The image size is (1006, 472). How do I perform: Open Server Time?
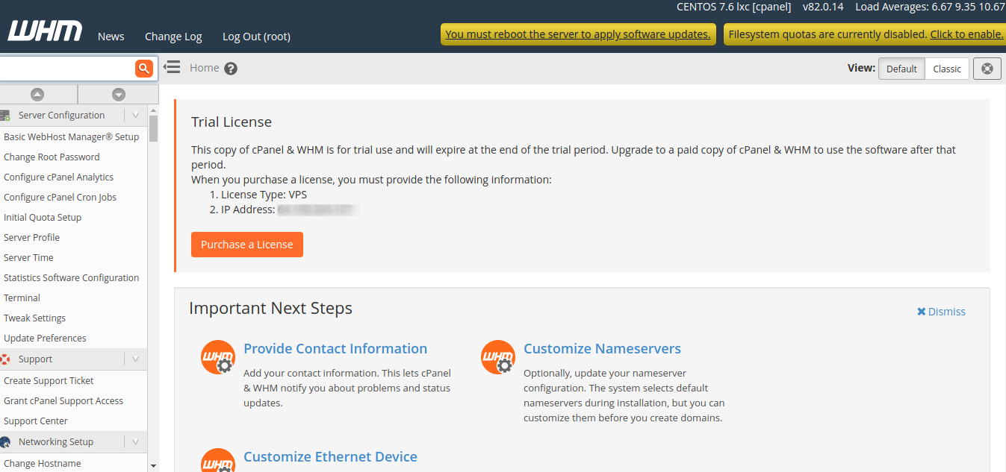(x=28, y=258)
